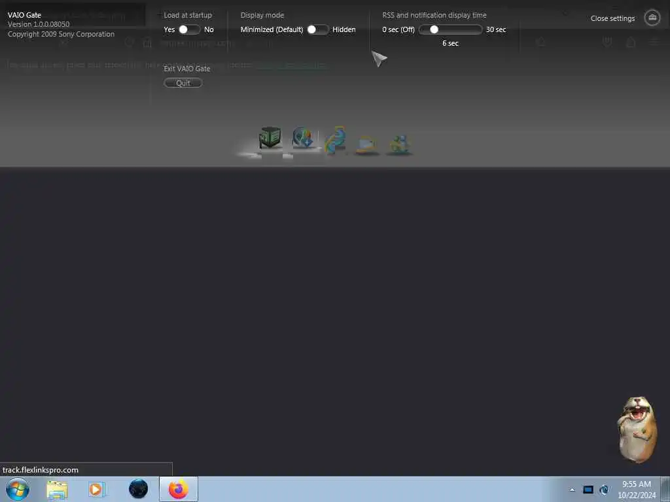This screenshot has height=502, width=670.
Task: Launch Internet Explorer from VAIO Gate dock
Action: (336, 140)
